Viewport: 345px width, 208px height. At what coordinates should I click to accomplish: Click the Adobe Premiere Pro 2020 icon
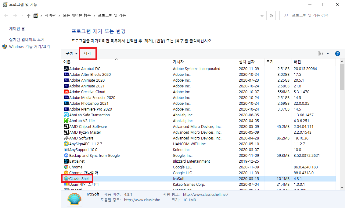click(x=66, y=109)
